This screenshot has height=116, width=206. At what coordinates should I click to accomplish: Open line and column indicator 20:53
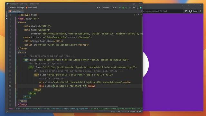click(x=113, y=111)
